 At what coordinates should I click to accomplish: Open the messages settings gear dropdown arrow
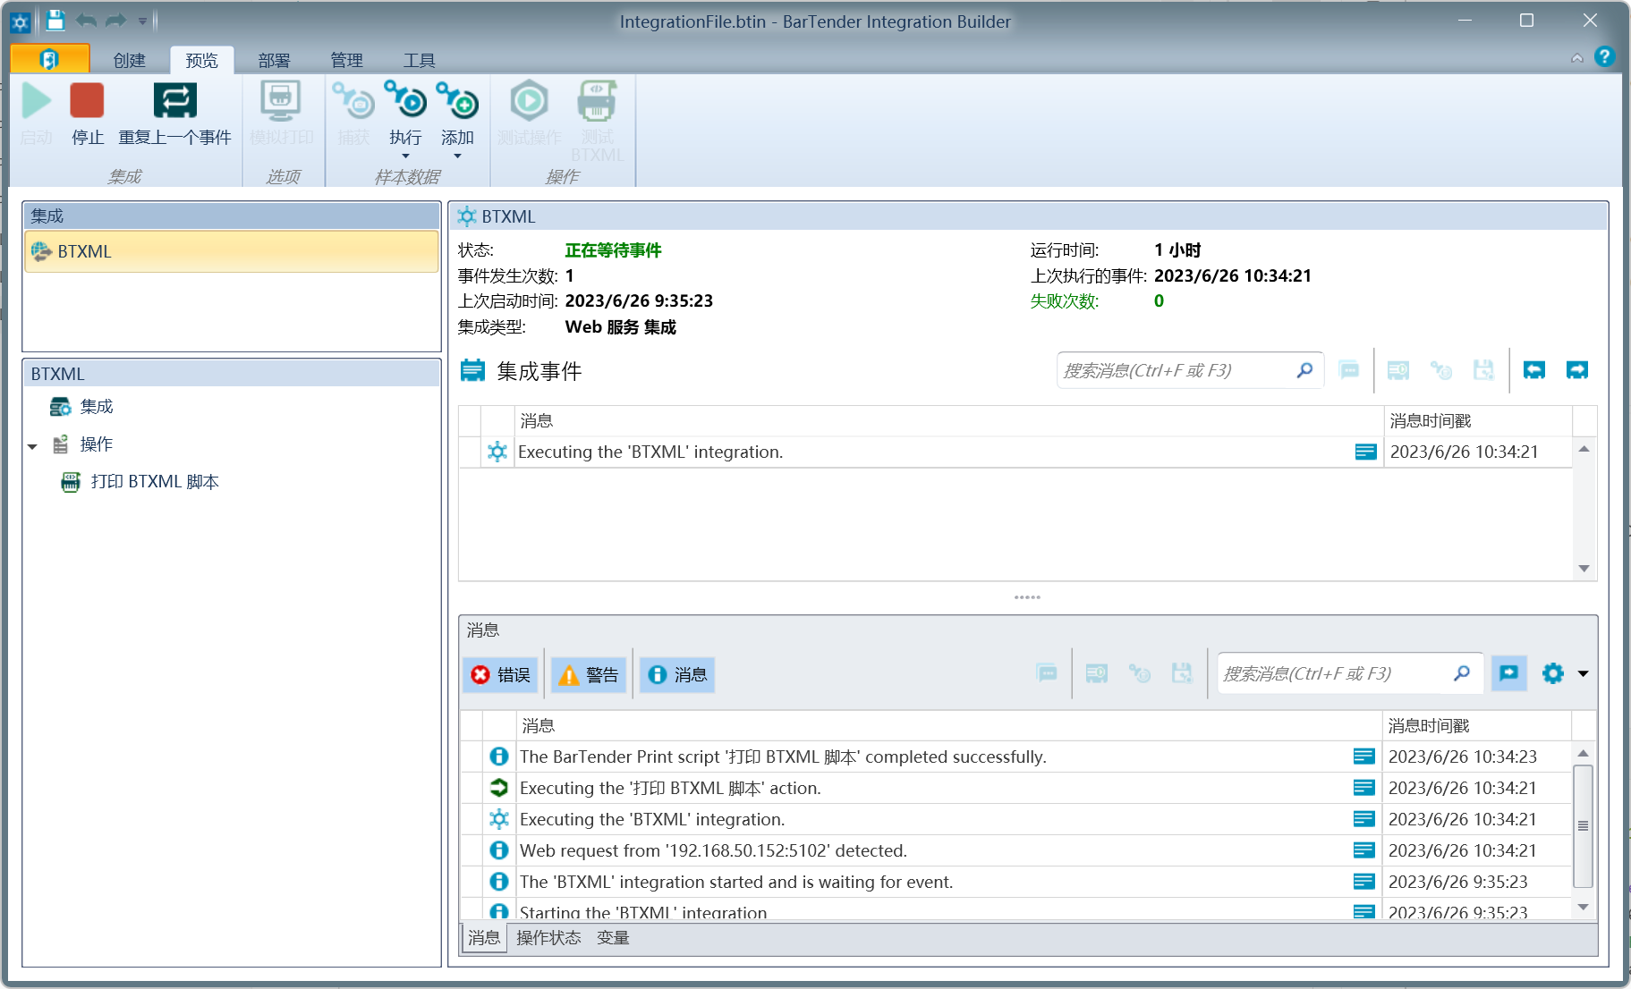(x=1583, y=673)
